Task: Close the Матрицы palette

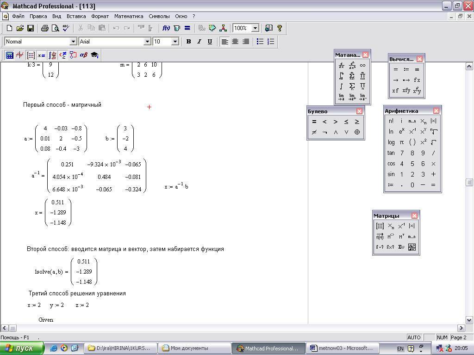Action: click(414, 215)
